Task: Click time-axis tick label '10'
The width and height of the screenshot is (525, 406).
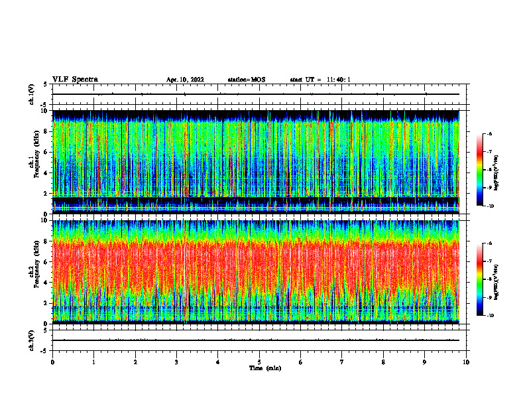Action: click(x=466, y=362)
